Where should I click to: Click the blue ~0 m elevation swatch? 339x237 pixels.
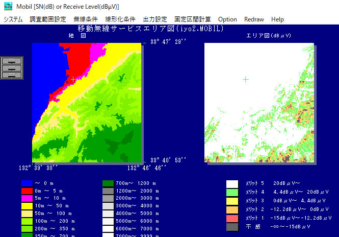27,183
